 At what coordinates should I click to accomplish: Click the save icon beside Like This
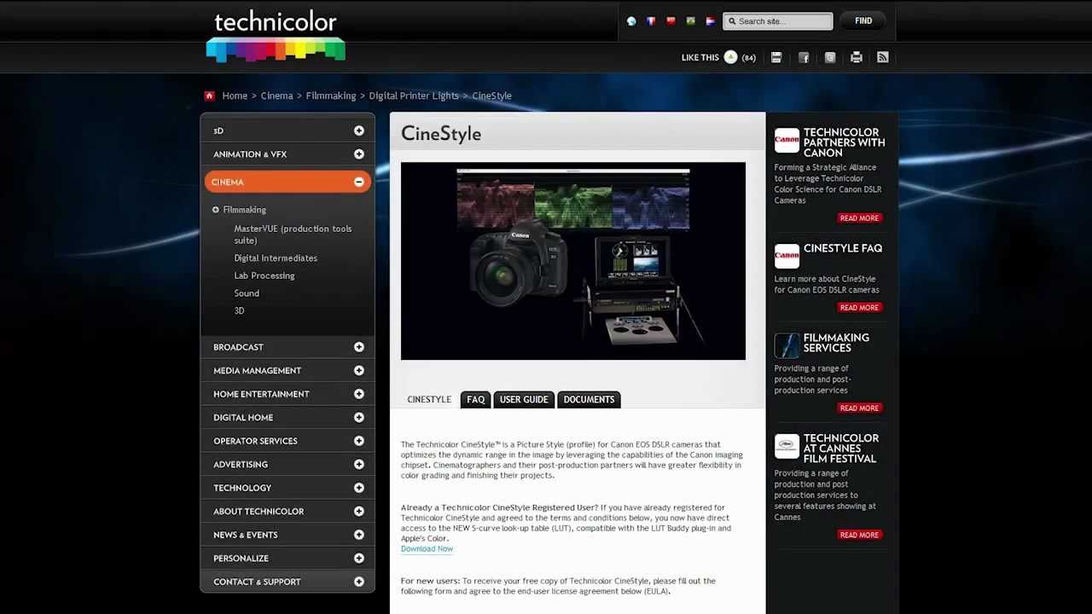pyautogui.click(x=776, y=57)
